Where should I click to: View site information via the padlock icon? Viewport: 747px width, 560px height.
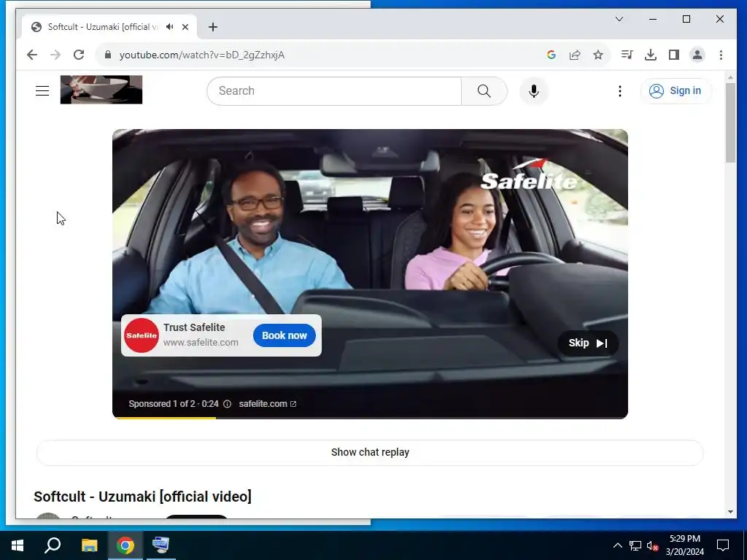coord(108,55)
